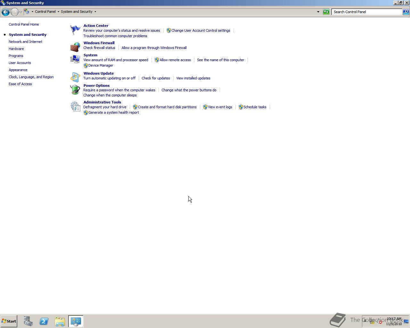Image resolution: width=410 pixels, height=328 pixels.
Task: Click the Forward arrow navigation button
Action: coord(14,12)
